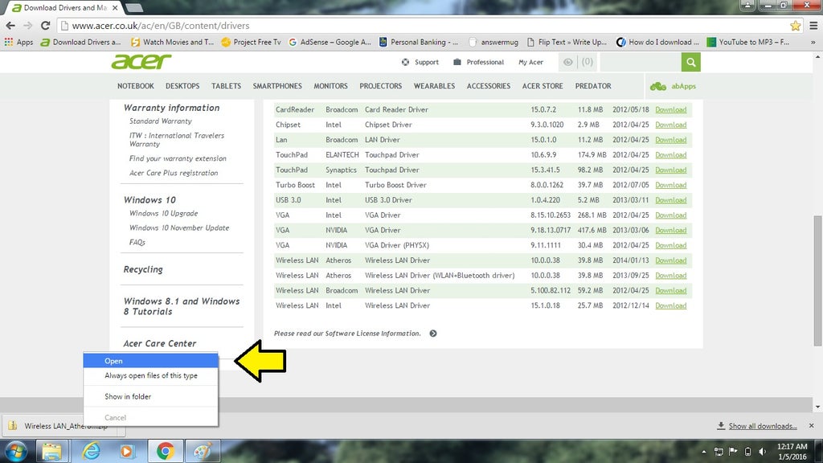Open the Windows Start button
Screen dimensions: 823x463
tap(15, 452)
